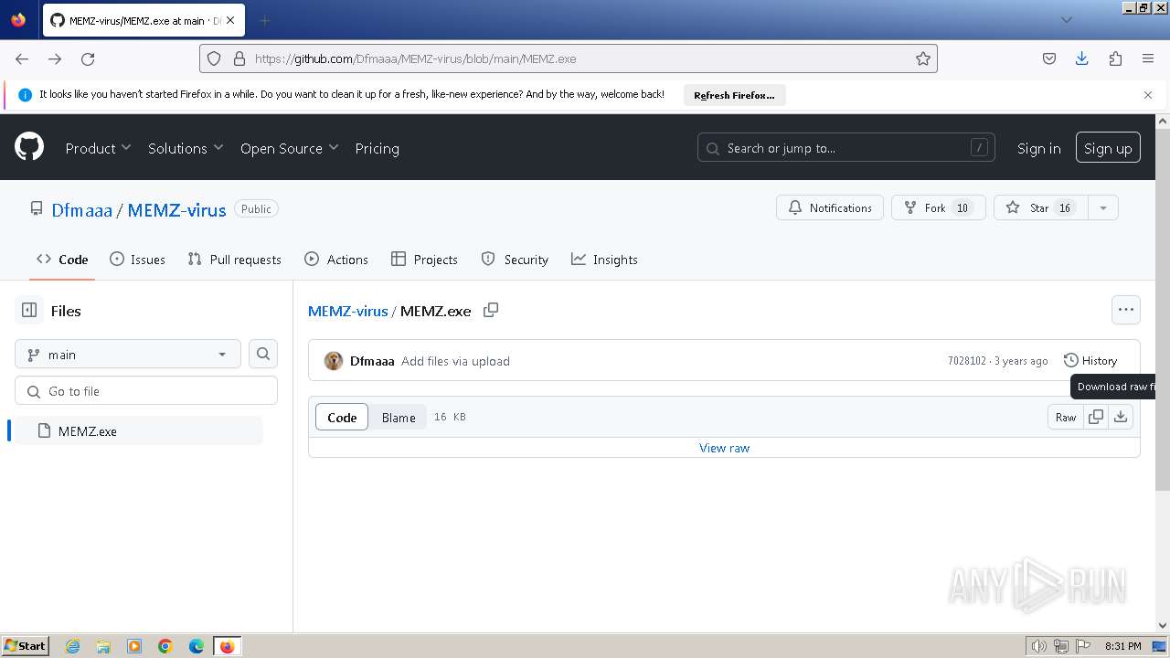Screen dimensions: 1170x658
Task: Open main branch selector dropdown
Action: pos(128,354)
